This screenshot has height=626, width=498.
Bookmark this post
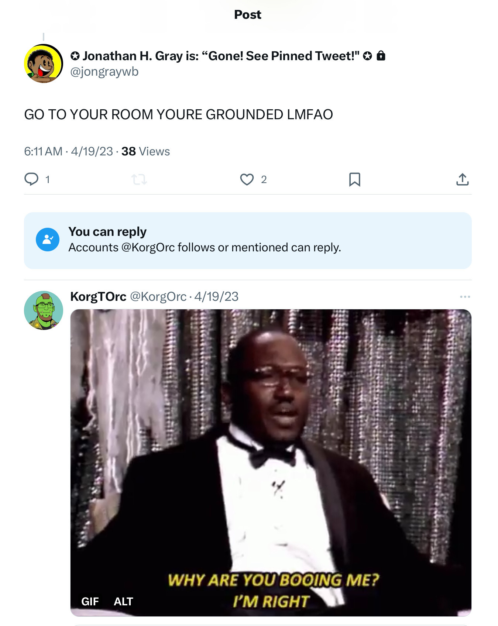[x=355, y=180]
